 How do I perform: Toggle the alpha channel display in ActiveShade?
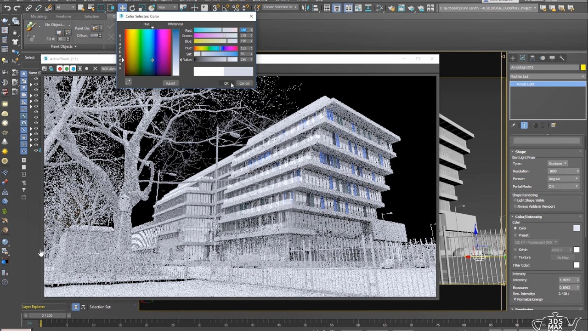pos(80,68)
